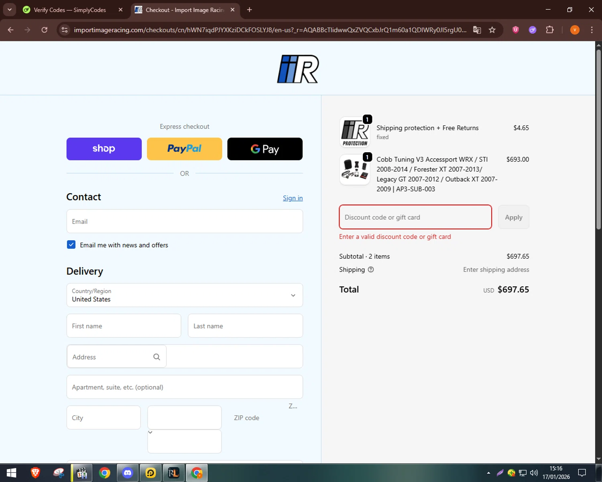The image size is (602, 482).
Task: Click the Shipping help question icon
Action: pyautogui.click(x=371, y=270)
